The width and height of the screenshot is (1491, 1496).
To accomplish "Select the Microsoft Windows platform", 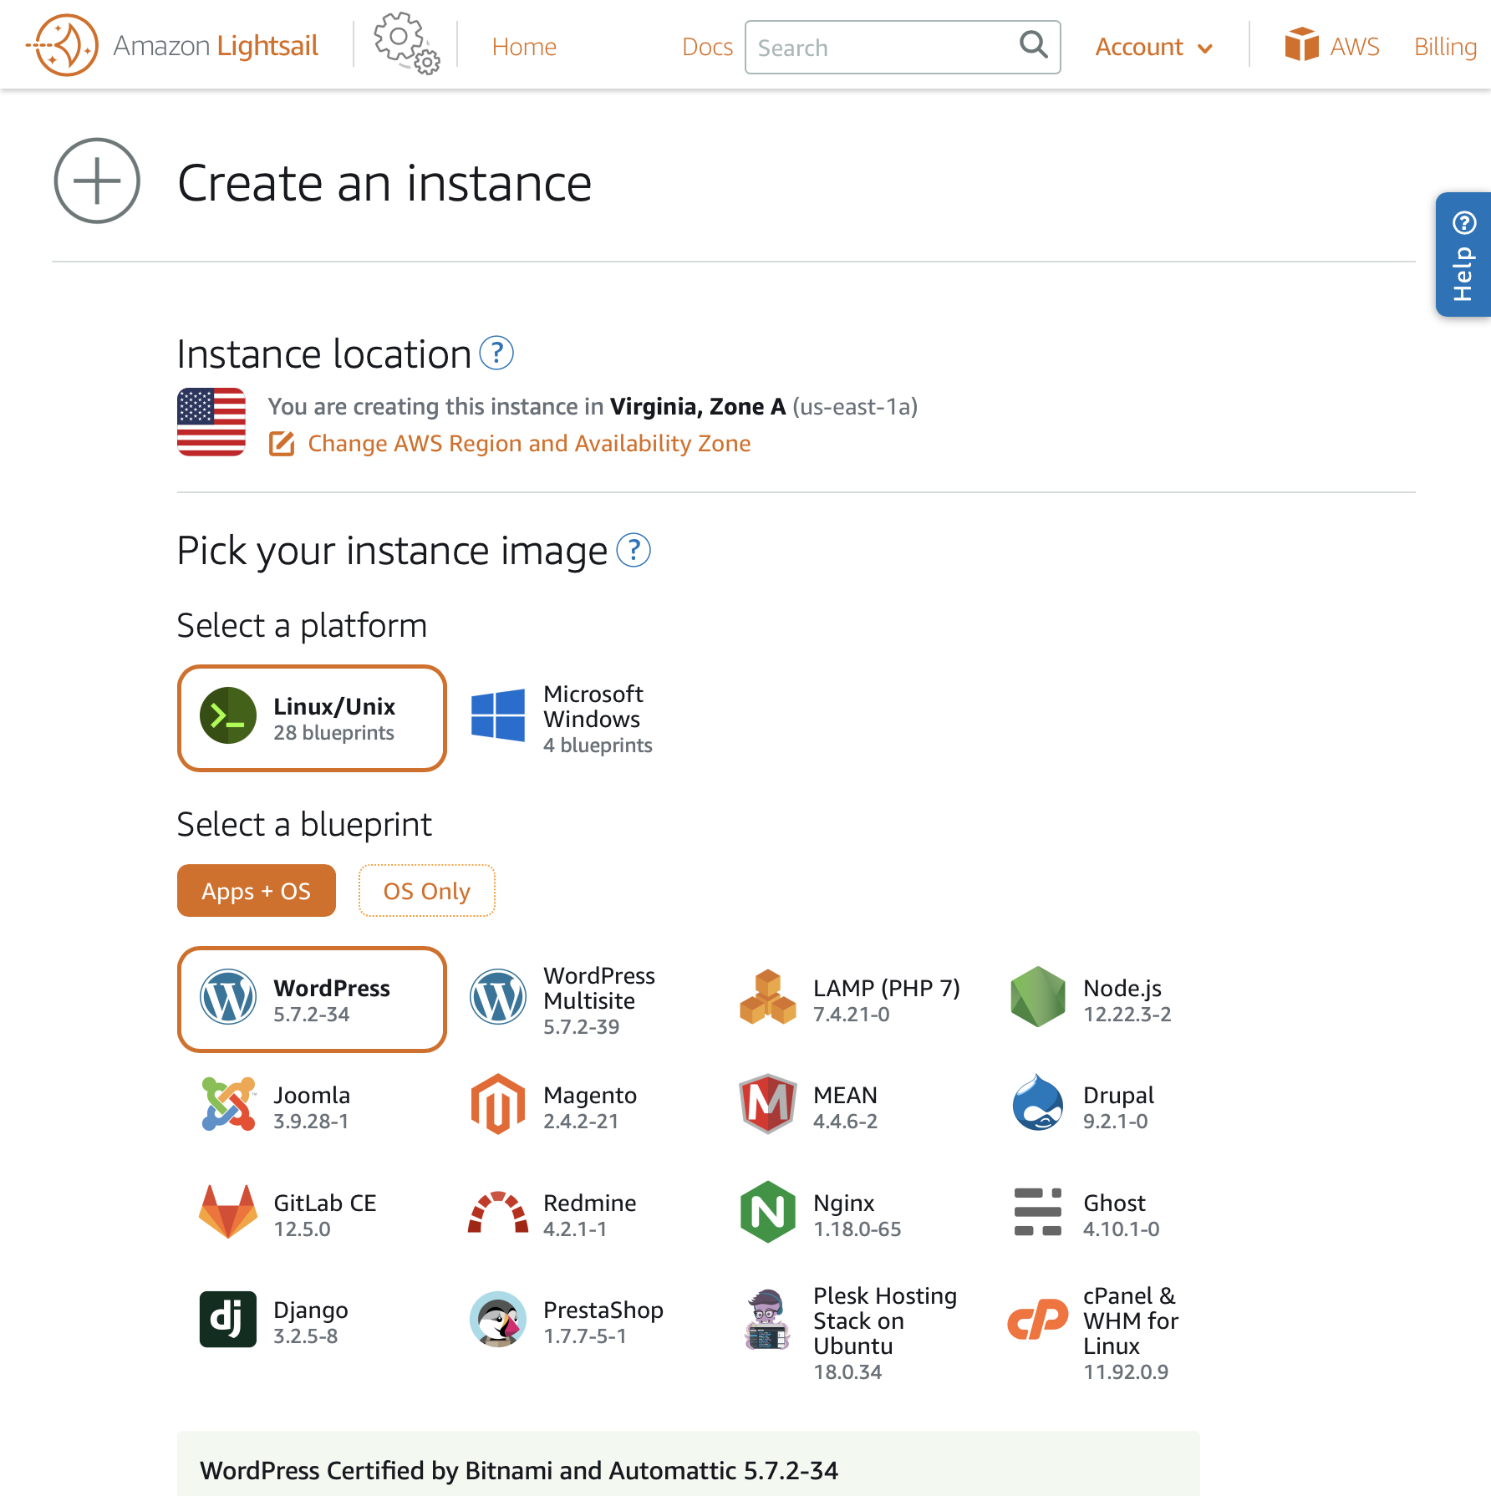I will tap(562, 718).
